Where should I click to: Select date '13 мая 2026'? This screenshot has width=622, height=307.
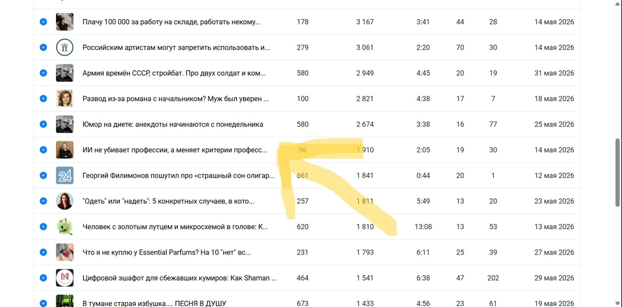pos(554,227)
